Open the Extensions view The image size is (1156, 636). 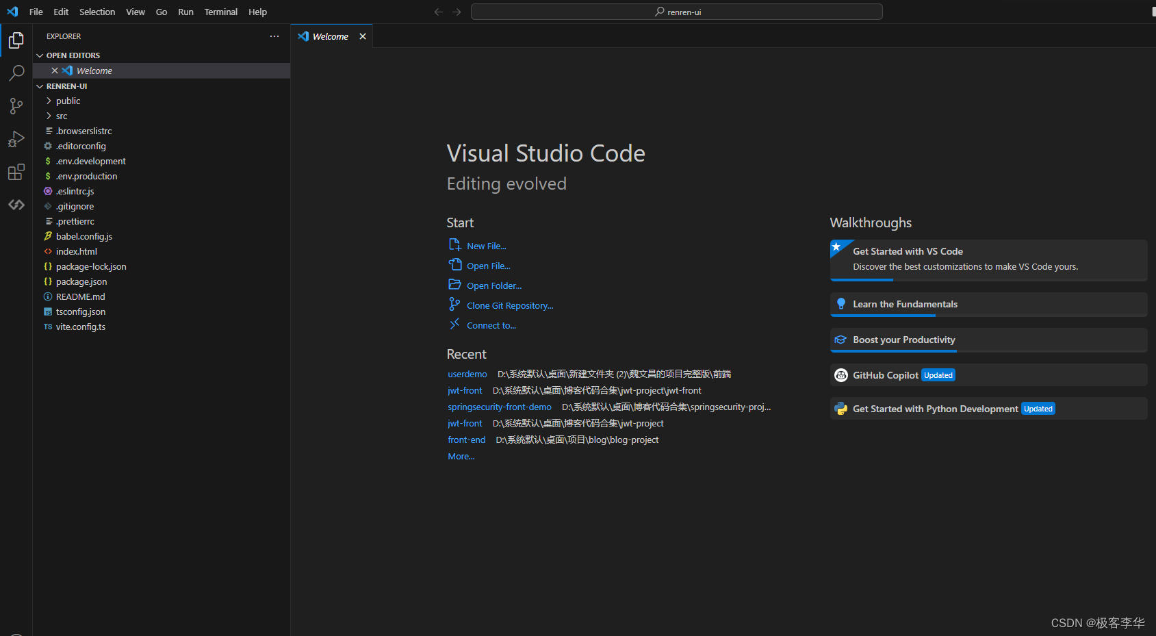point(16,172)
